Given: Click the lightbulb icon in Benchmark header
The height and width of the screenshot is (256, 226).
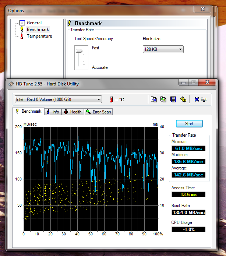Looking at the screenshot, I should pyautogui.click(x=70, y=23).
